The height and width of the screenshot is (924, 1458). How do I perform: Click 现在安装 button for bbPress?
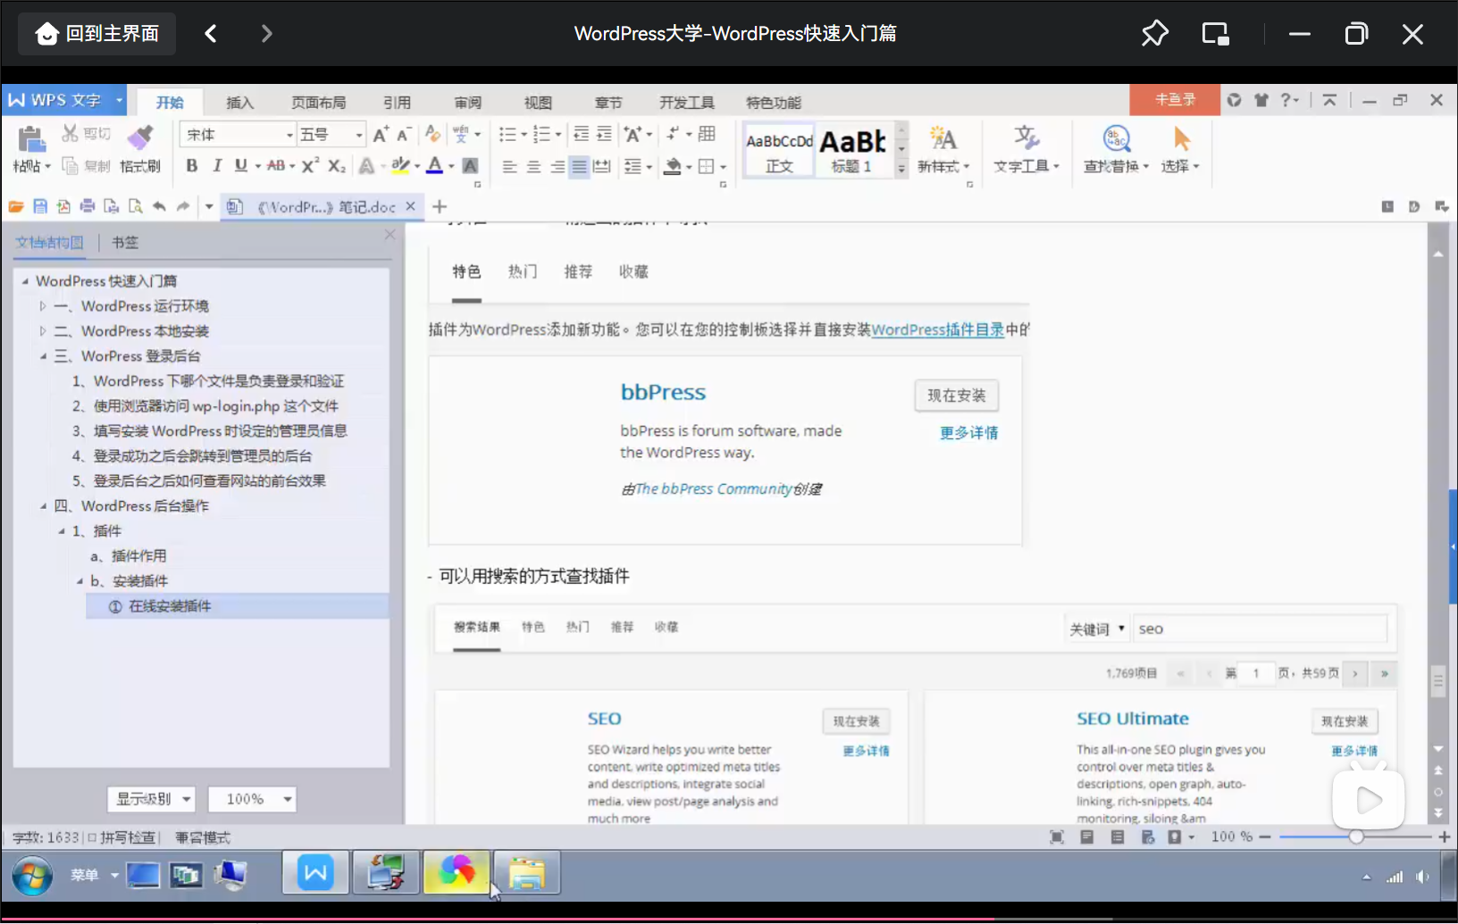point(956,395)
